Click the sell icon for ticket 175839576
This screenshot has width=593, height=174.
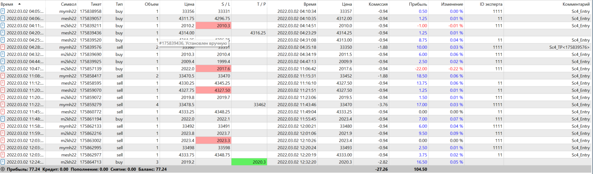[3, 47]
